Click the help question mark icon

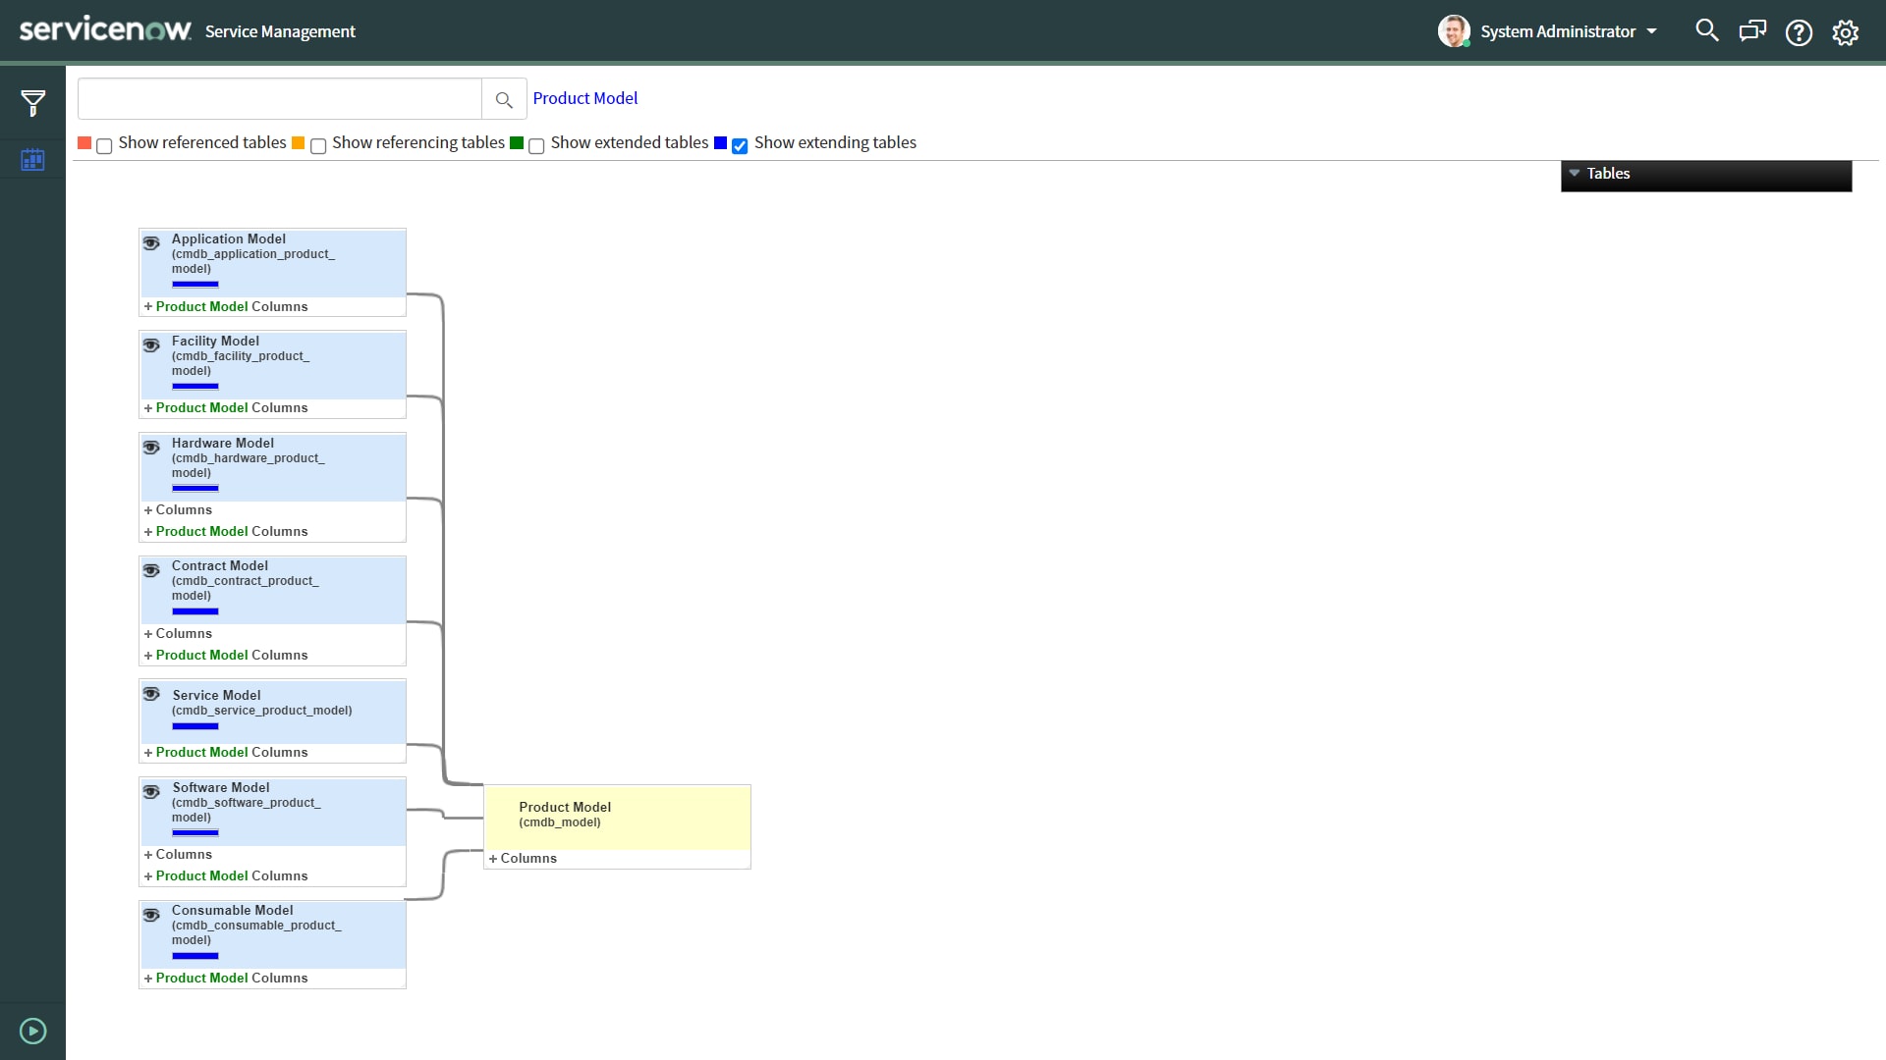tap(1799, 32)
